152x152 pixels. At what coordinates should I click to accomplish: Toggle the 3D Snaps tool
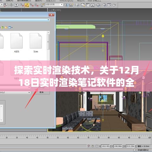22,5
